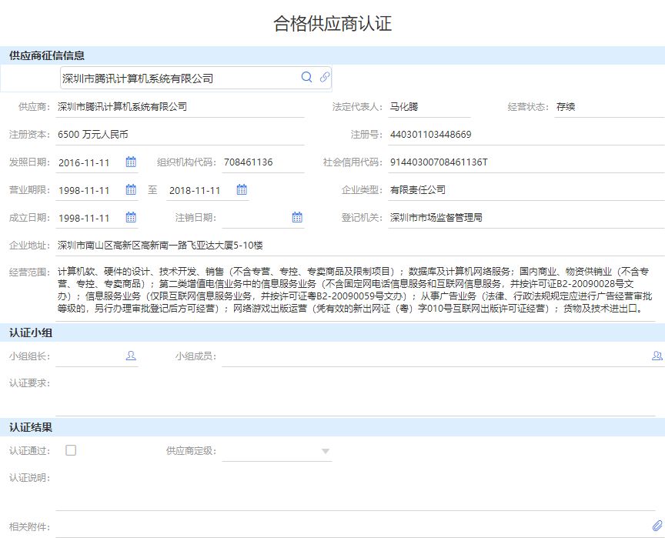Edit the 供应商 name field
Screen dimensions: 665x538
click(180, 107)
